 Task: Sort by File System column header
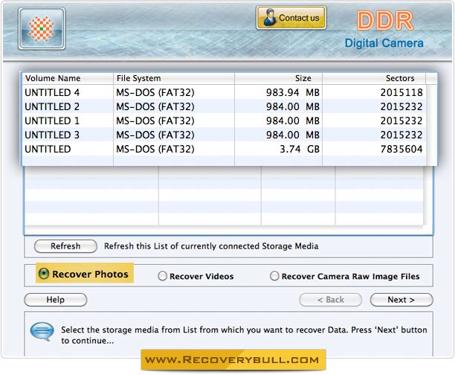coord(174,78)
